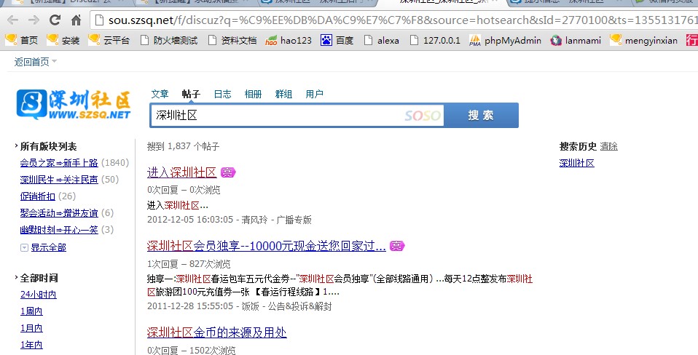Clear search history with 清除

coord(608,146)
